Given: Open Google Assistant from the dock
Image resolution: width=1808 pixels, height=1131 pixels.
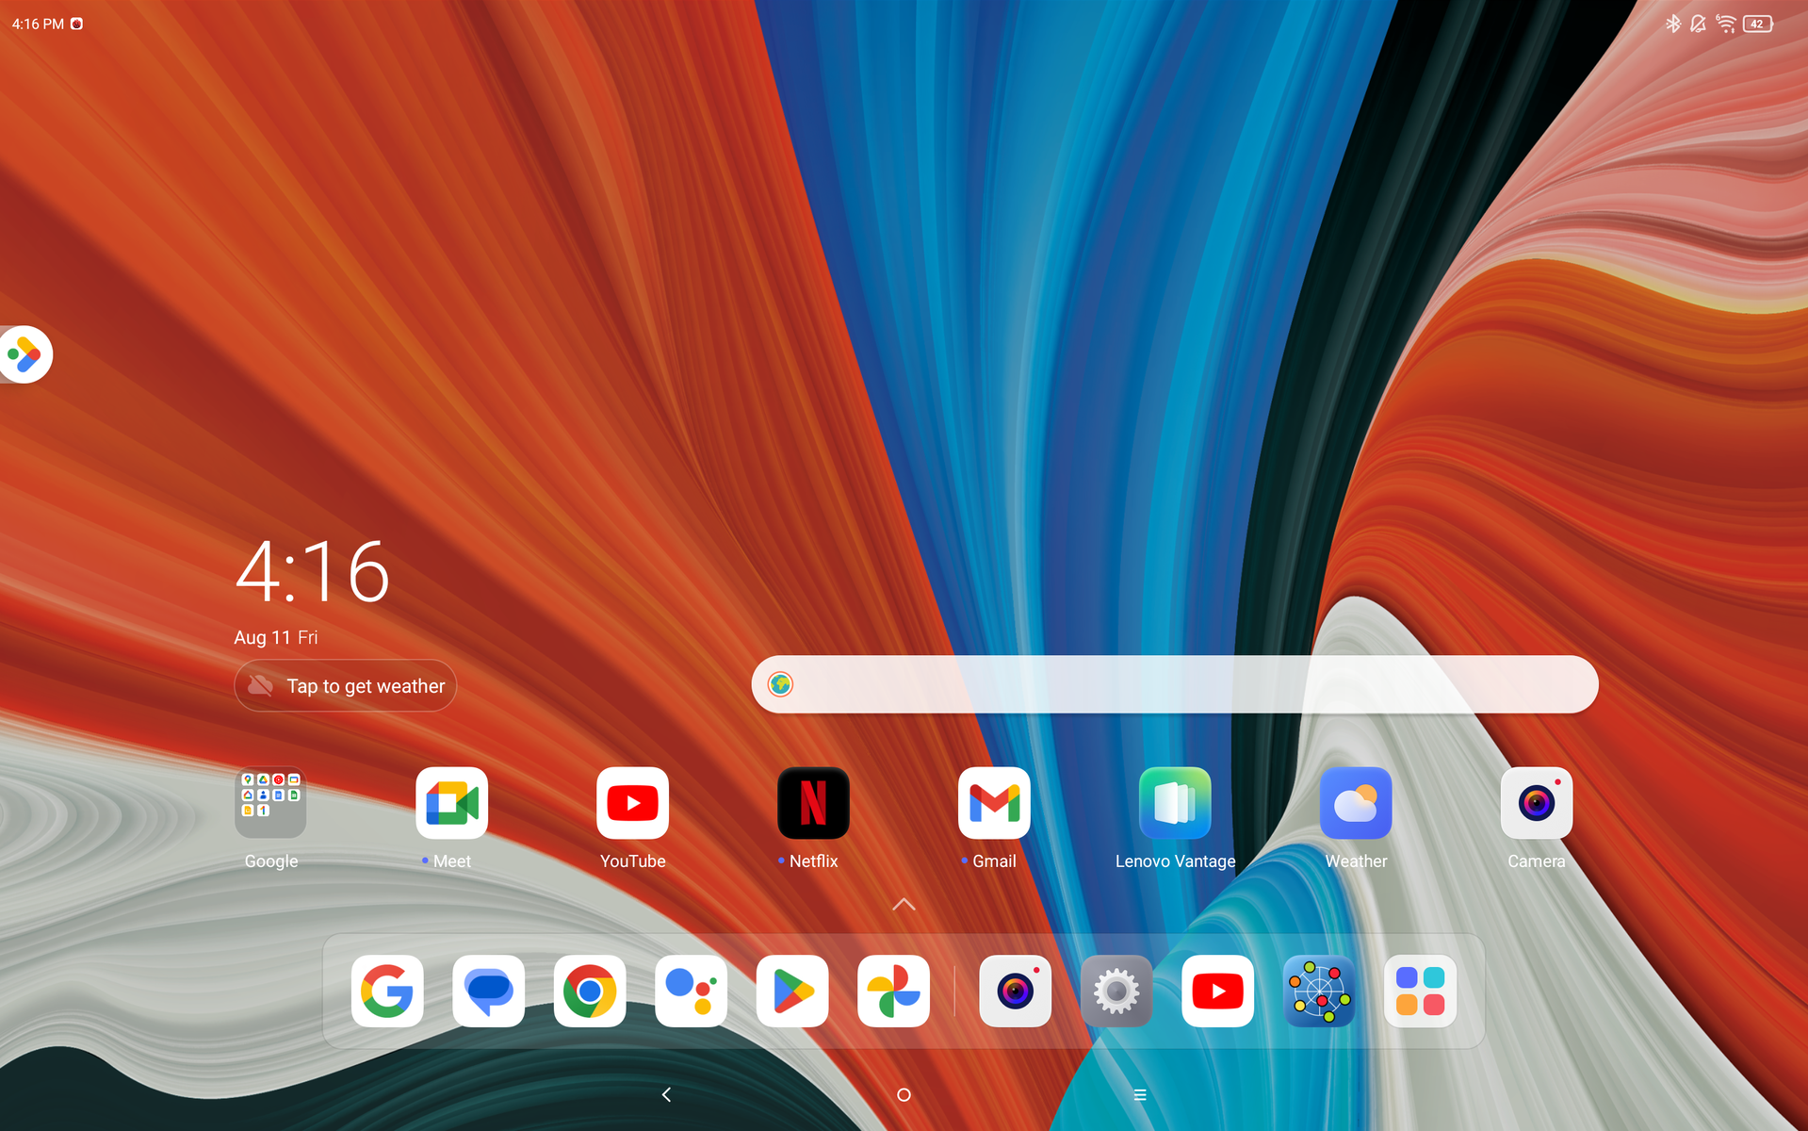Looking at the screenshot, I should [691, 992].
